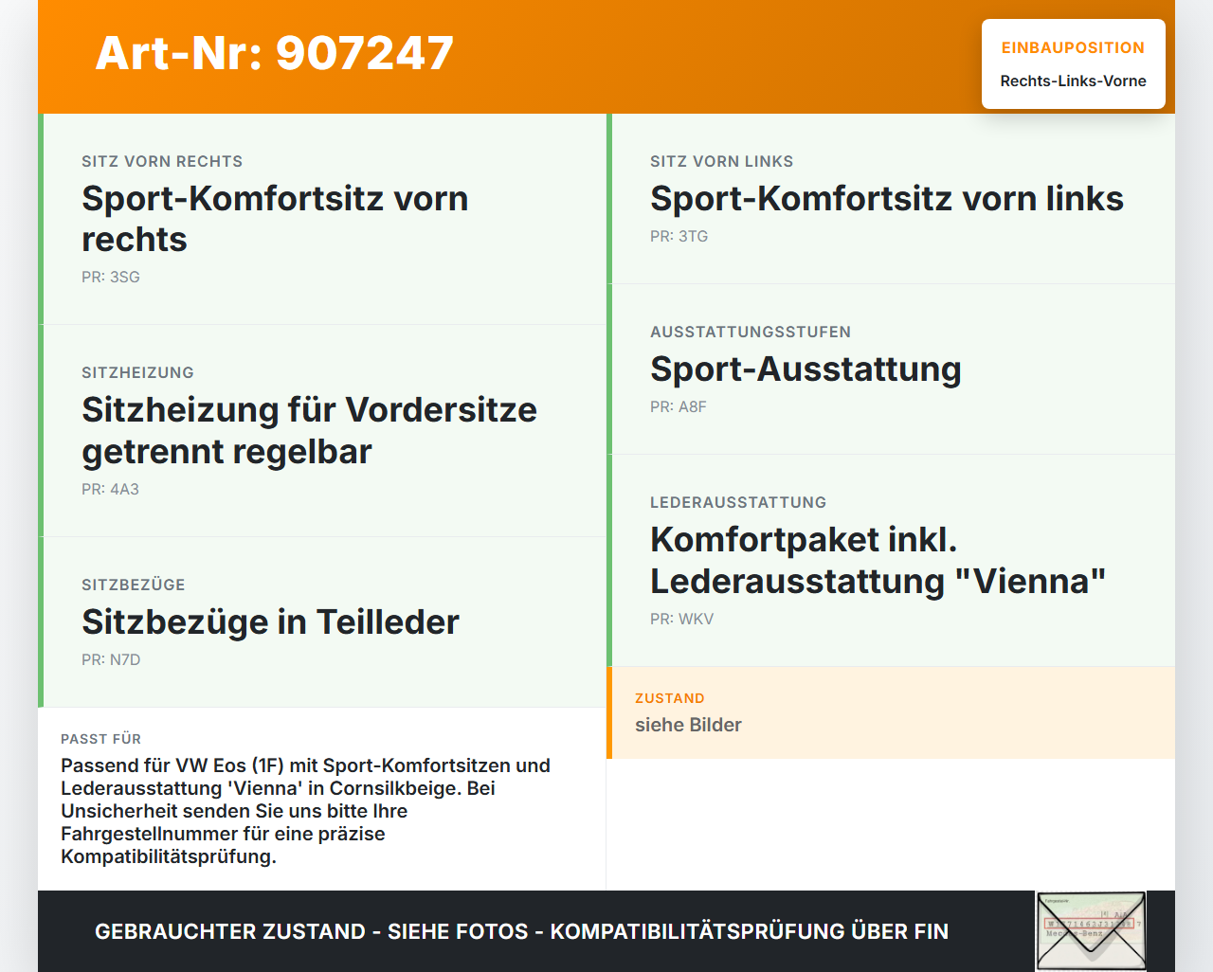Click the PASST FÜR label
Image resolution: width=1213 pixels, height=972 pixels.
[x=100, y=739]
